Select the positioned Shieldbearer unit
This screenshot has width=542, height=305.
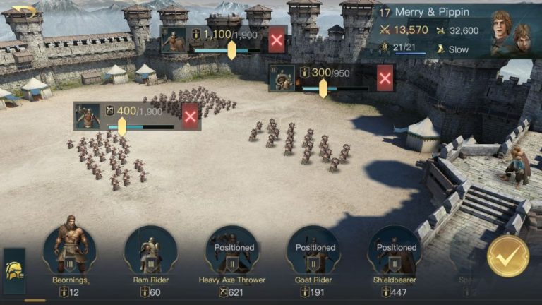395,250
